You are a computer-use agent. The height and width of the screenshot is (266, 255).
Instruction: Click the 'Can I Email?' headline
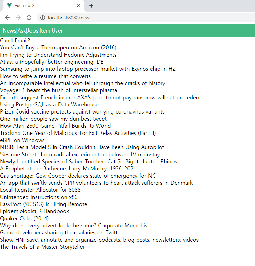coord(15,41)
